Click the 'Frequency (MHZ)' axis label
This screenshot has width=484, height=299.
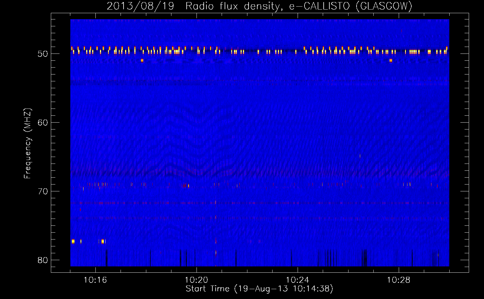[27, 143]
